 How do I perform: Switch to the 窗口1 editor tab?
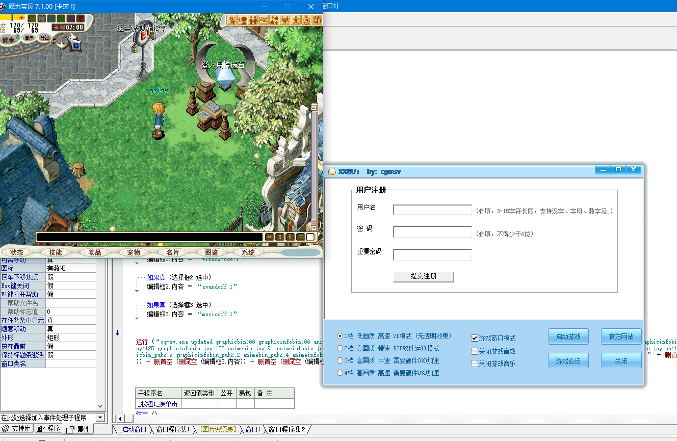[x=252, y=429]
